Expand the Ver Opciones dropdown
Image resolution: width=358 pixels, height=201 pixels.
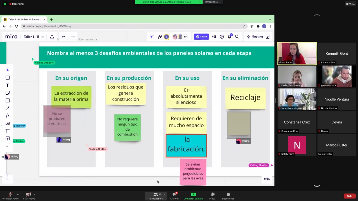[212, 2]
